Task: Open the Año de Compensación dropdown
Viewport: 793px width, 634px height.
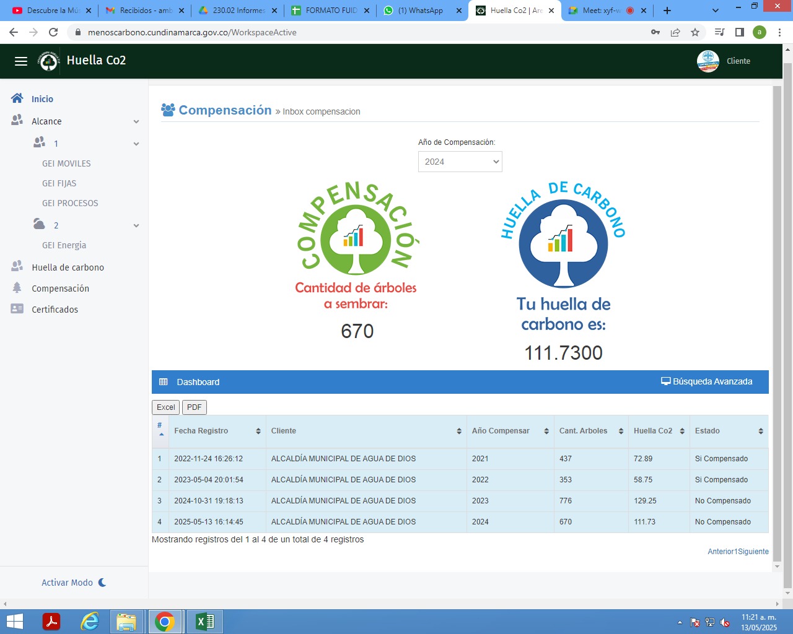Action: coord(460,162)
